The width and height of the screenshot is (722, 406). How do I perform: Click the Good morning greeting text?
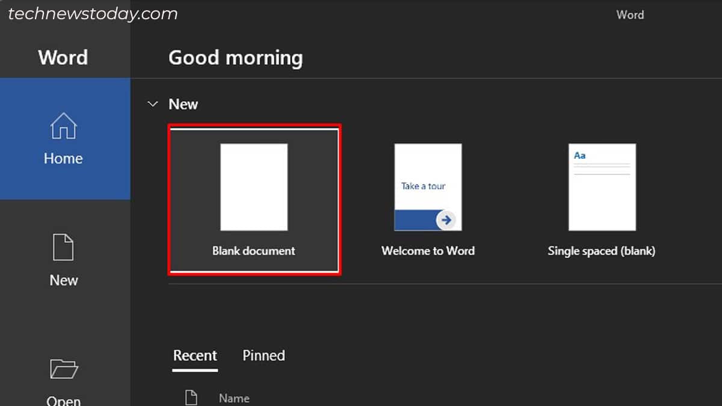click(235, 57)
